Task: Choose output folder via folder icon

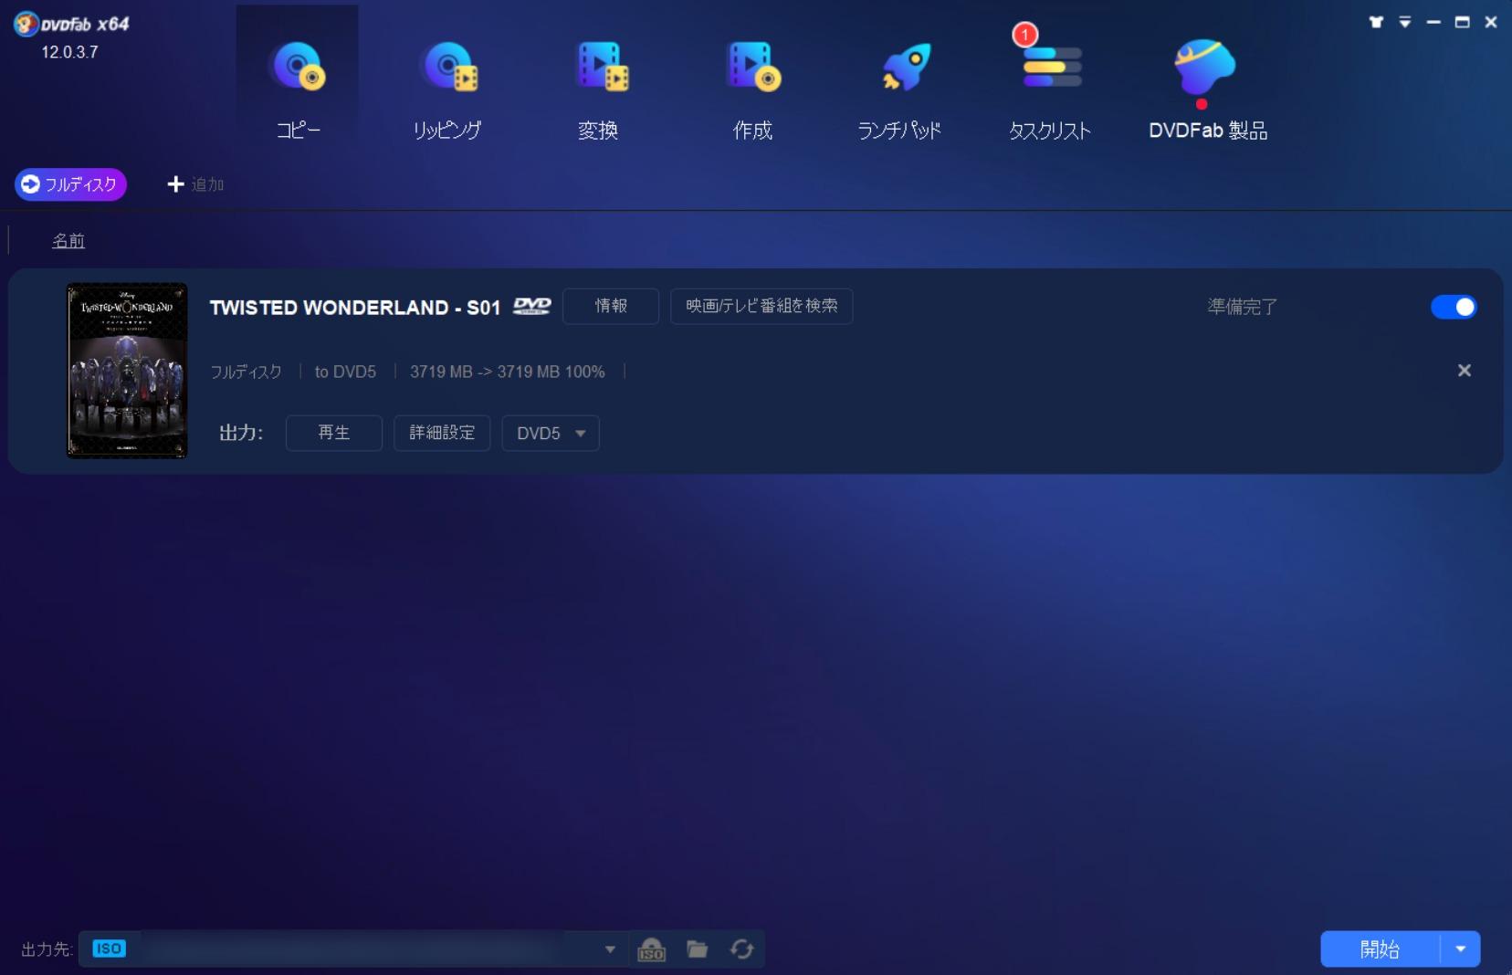Action: [x=698, y=949]
